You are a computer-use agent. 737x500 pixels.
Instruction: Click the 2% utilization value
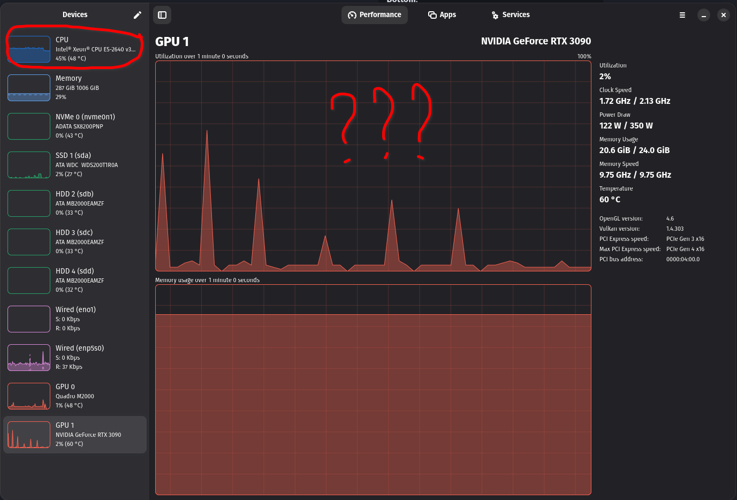(605, 77)
